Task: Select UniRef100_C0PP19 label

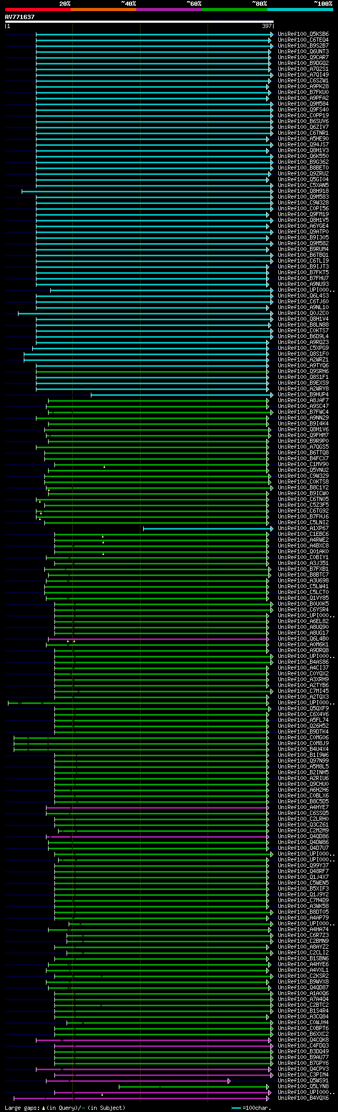Action: point(303,116)
